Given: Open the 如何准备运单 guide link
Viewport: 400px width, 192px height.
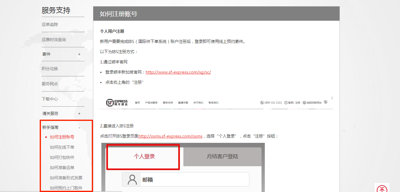Looking at the screenshot, I should click(62, 168).
